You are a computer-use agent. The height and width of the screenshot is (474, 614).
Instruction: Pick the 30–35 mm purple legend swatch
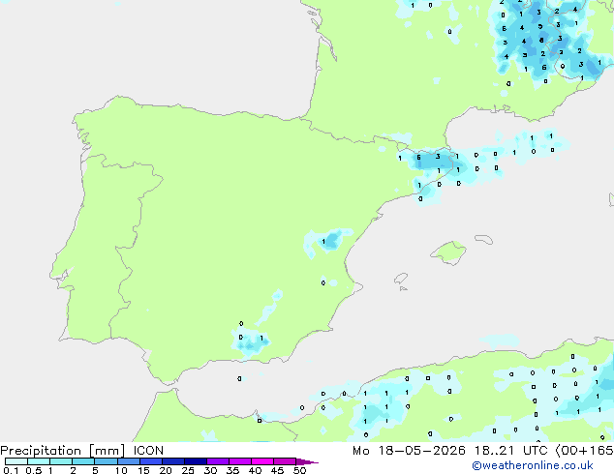tap(218, 461)
